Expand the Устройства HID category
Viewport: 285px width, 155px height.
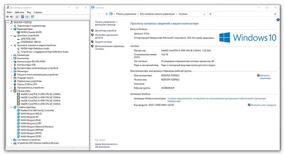(x=11, y=143)
